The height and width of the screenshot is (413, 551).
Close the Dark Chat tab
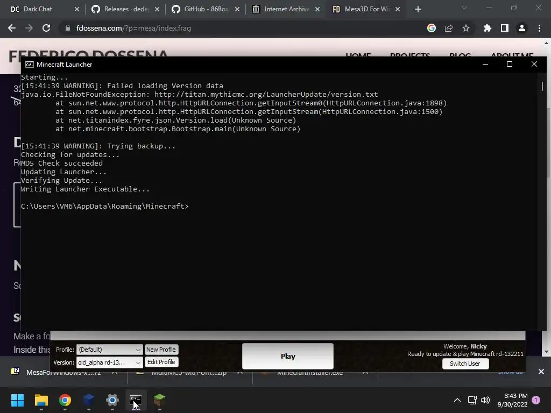(x=77, y=9)
